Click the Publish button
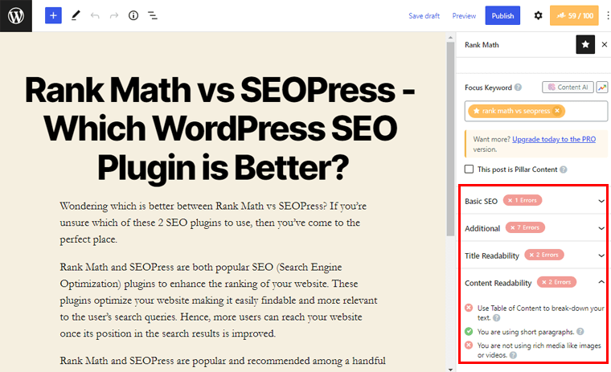Viewport: 611px width, 372px height. coord(502,15)
